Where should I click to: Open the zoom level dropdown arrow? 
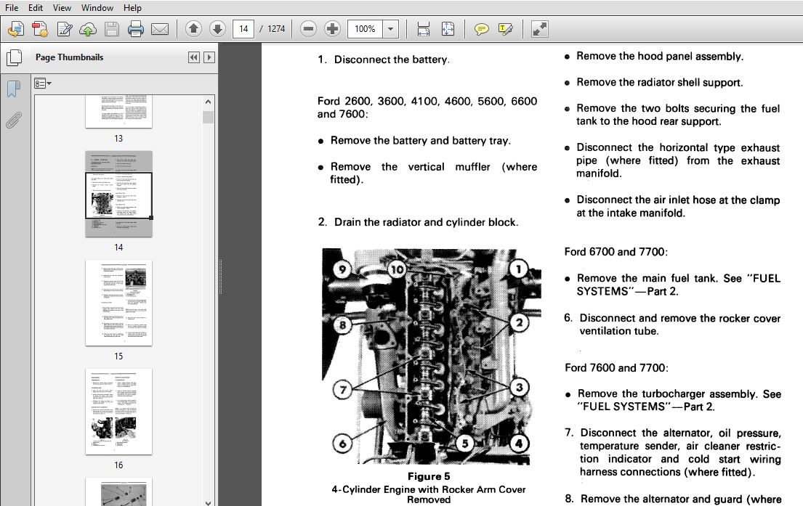[x=391, y=28]
